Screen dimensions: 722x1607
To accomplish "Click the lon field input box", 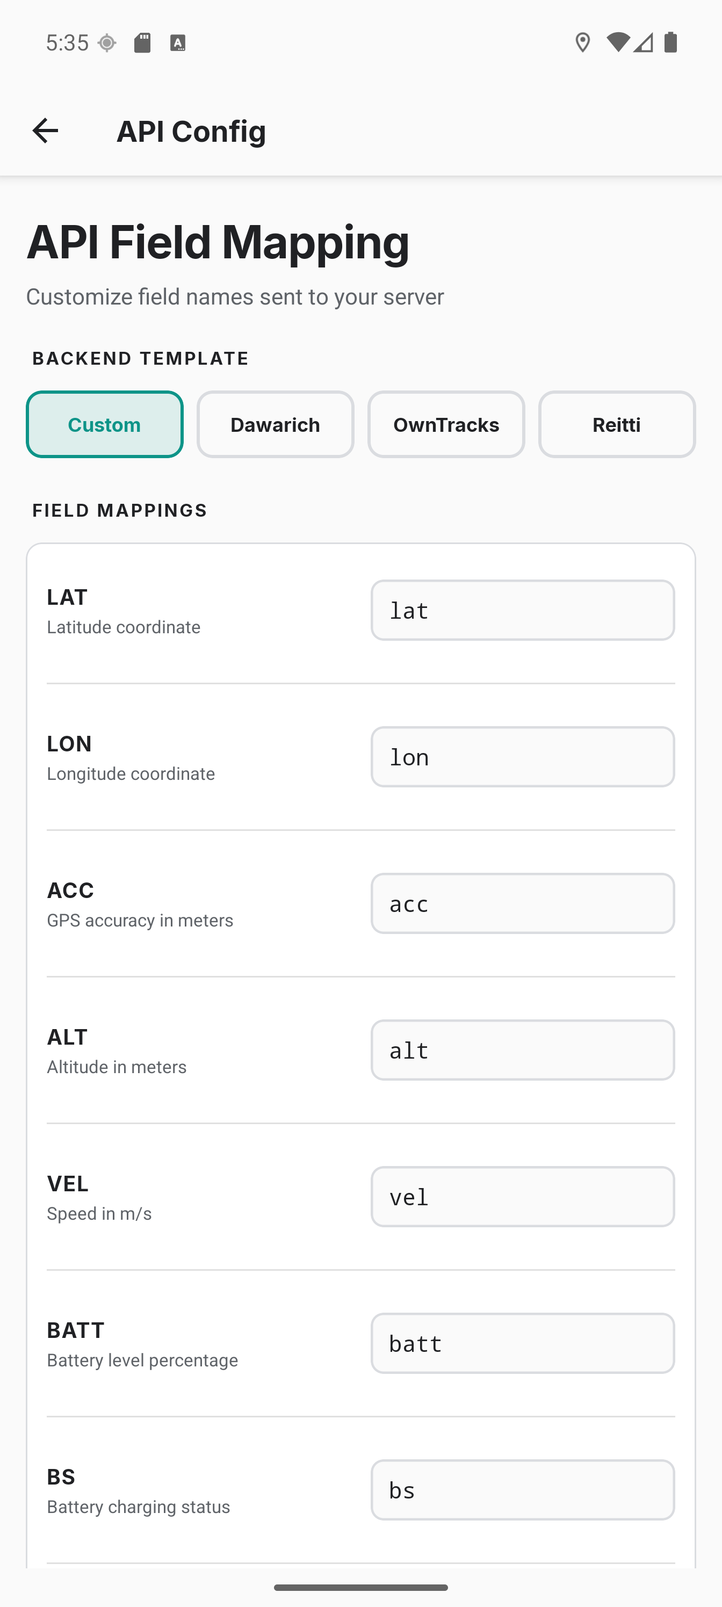I will point(522,757).
